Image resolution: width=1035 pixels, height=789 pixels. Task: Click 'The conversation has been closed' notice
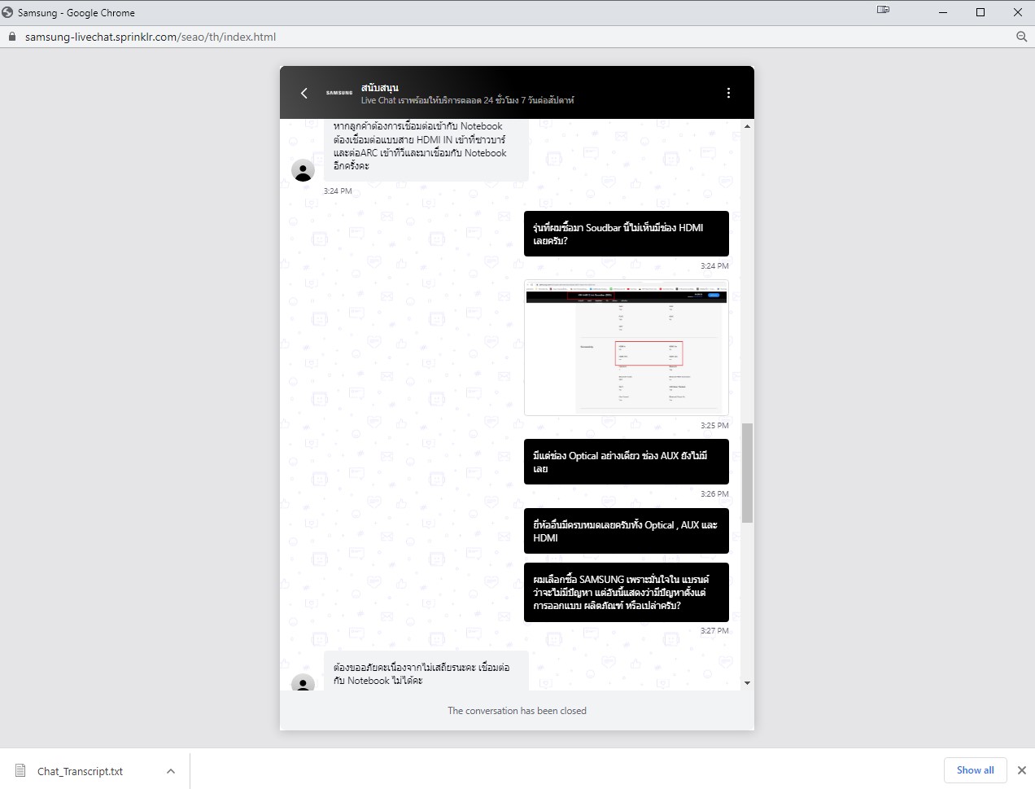pyautogui.click(x=517, y=711)
